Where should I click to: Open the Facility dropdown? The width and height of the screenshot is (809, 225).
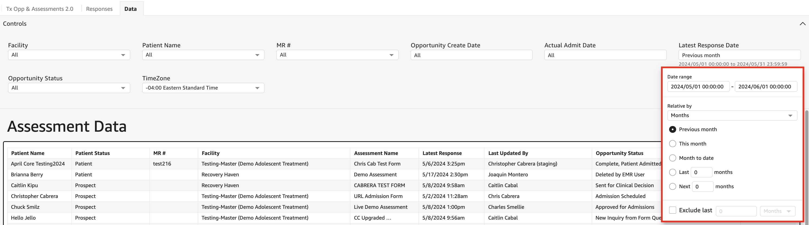[69, 55]
